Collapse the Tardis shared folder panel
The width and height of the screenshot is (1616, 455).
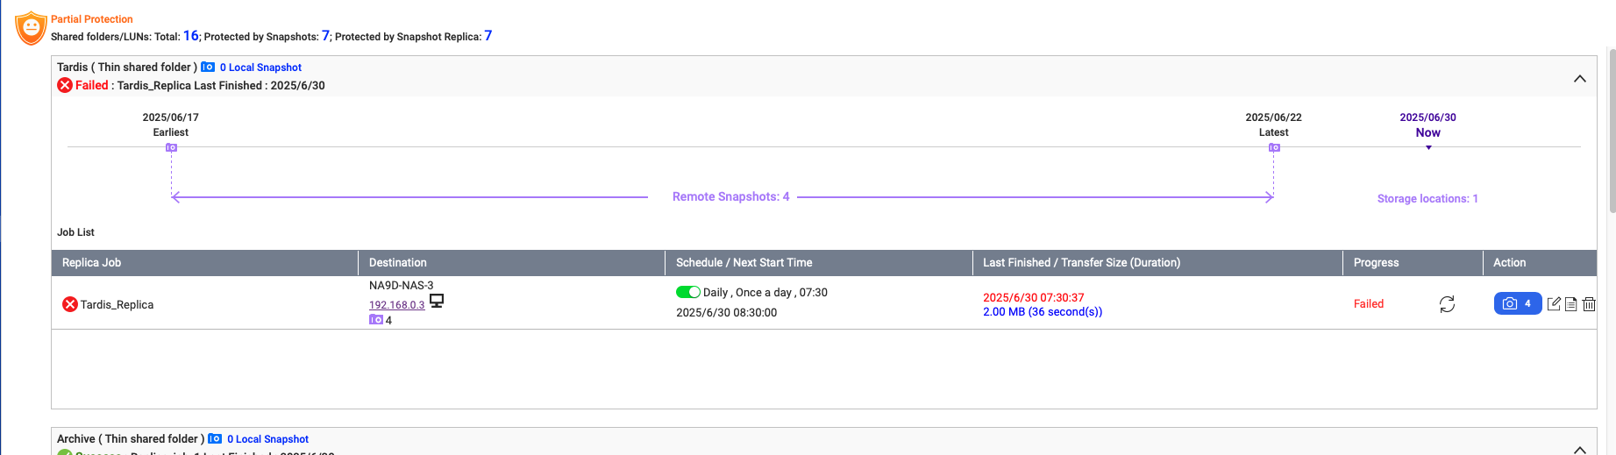(1580, 79)
